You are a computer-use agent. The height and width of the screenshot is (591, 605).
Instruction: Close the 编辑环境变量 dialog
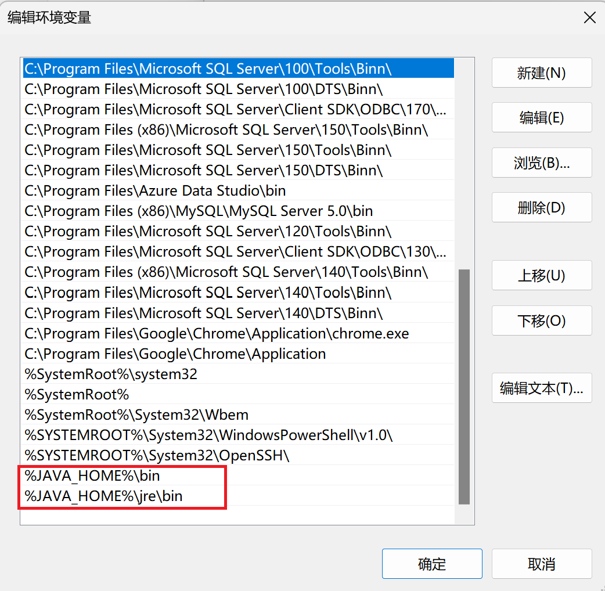(589, 17)
